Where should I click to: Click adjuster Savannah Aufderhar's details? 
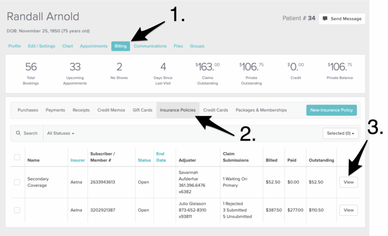[x=192, y=182]
